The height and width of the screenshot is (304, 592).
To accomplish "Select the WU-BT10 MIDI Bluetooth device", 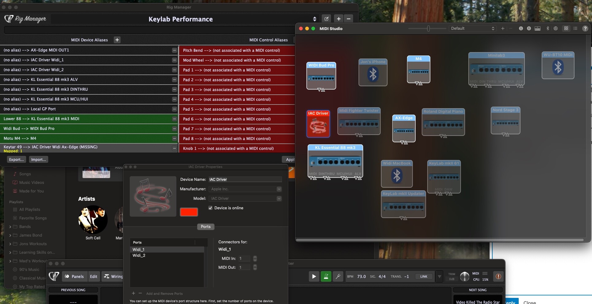I will (x=558, y=65).
